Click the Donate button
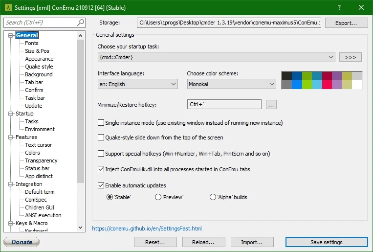The image size is (373, 252). coord(22,242)
